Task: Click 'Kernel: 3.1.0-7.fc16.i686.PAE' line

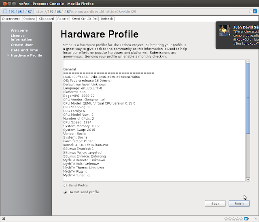Action: pos(86,145)
